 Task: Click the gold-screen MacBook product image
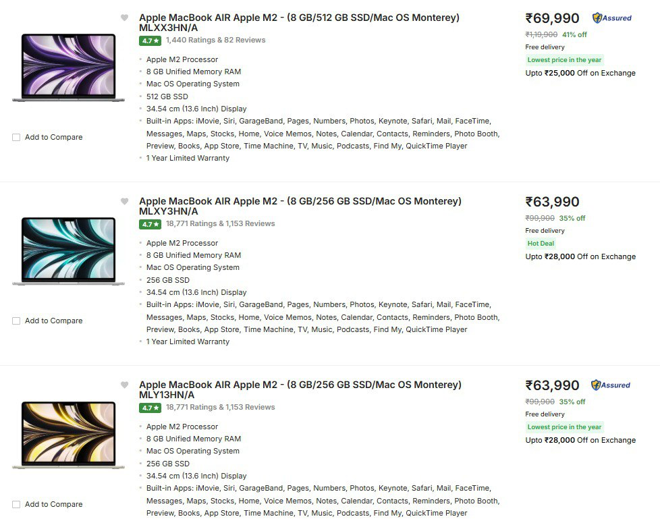pos(68,435)
